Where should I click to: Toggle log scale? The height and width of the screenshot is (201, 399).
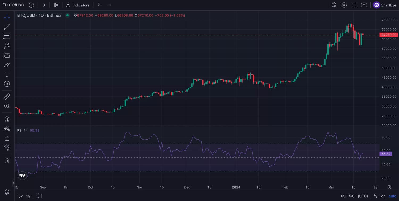383,196
